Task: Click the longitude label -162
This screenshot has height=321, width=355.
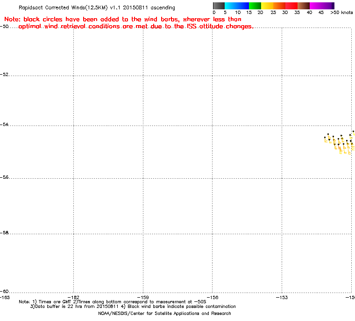Action: pyautogui.click(x=74, y=297)
